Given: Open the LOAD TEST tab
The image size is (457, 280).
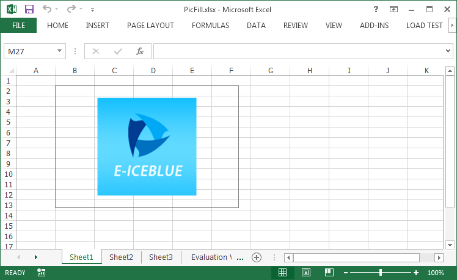Looking at the screenshot, I should (x=425, y=26).
